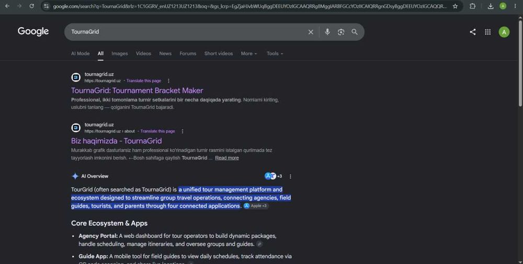Switch to News tab
Screen dimensions: 523x264
[165, 53]
